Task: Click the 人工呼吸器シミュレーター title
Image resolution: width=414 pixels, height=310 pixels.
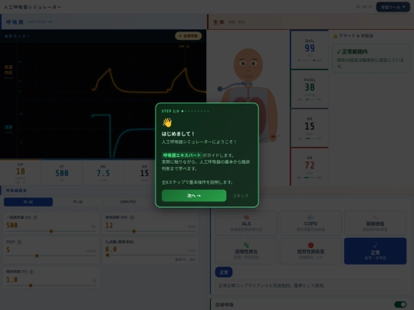Action: tap(32, 7)
